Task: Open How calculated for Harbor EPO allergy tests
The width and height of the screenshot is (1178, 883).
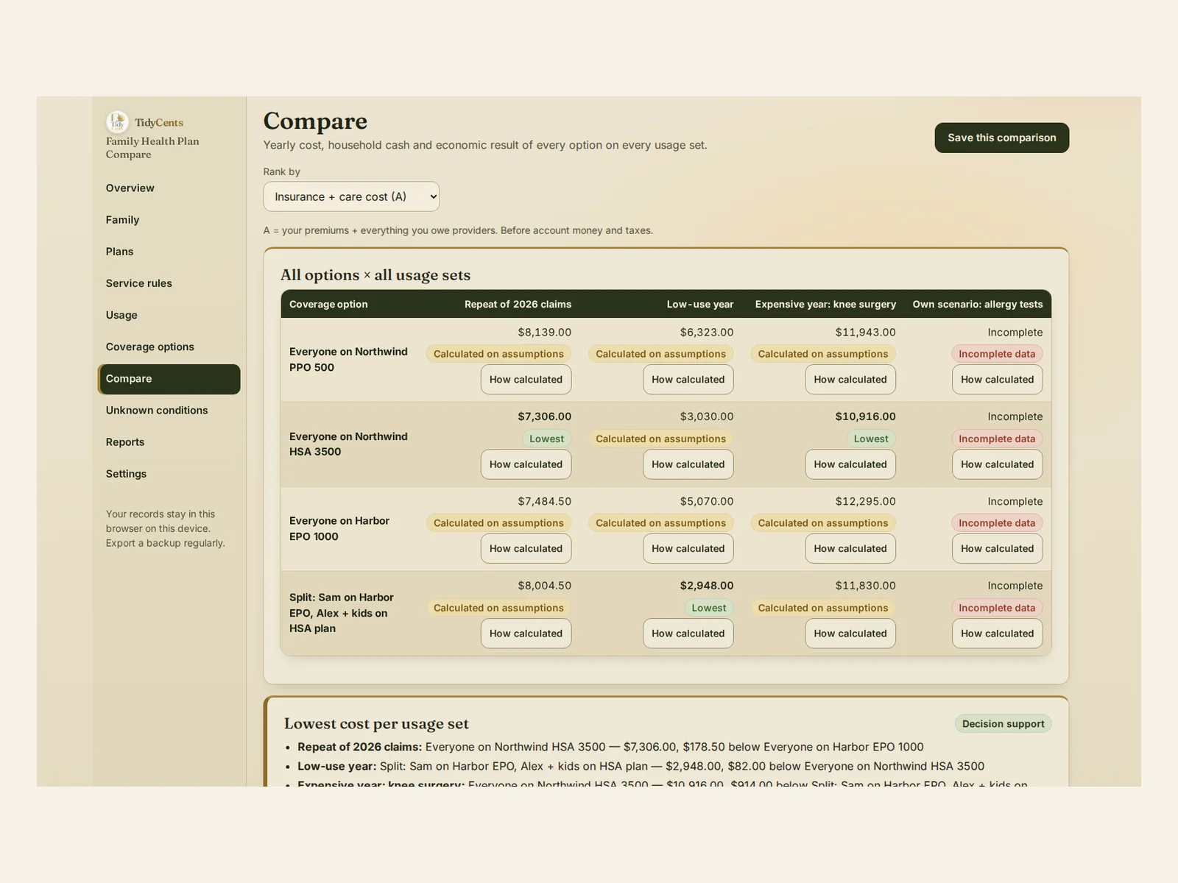Action: [997, 549]
